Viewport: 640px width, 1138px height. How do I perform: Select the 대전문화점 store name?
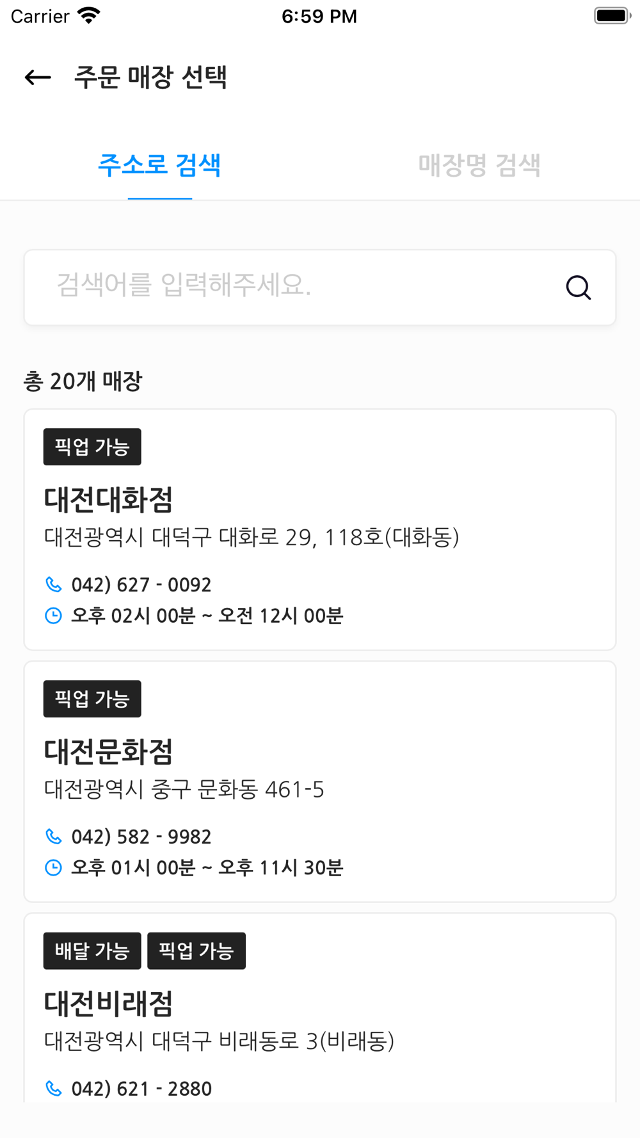(x=109, y=752)
